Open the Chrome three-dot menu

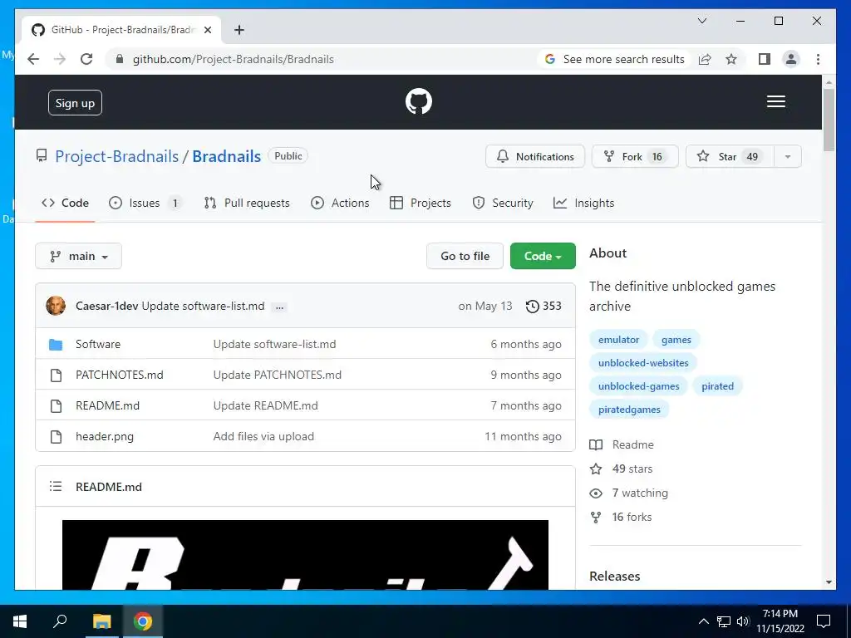(x=818, y=59)
